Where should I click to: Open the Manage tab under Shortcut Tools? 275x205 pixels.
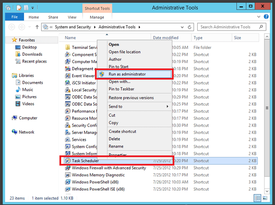pyautogui.click(x=97, y=17)
